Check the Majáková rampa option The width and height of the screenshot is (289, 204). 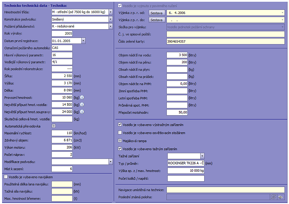coord(120,141)
